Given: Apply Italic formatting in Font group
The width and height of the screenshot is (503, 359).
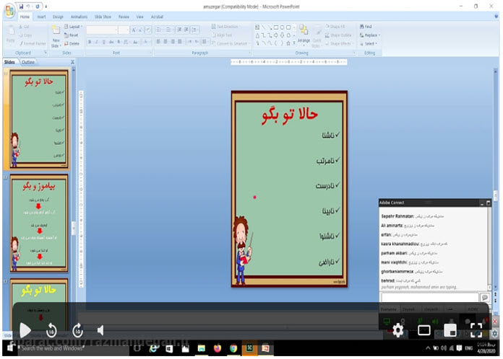Looking at the screenshot, I should coord(97,42).
